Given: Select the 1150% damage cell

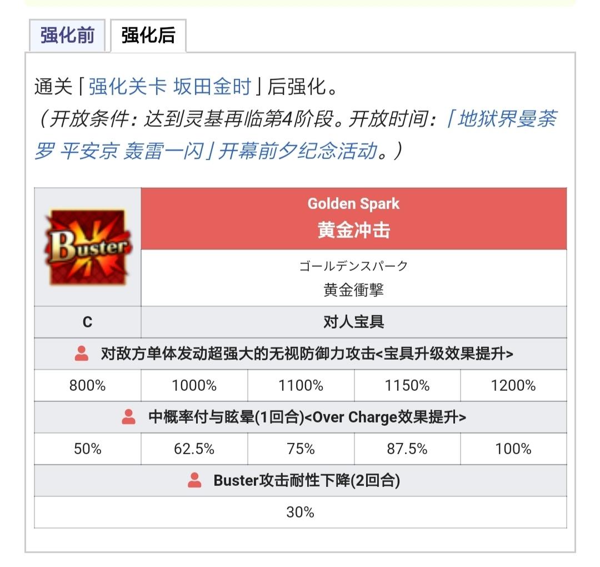Looking at the screenshot, I should [407, 385].
